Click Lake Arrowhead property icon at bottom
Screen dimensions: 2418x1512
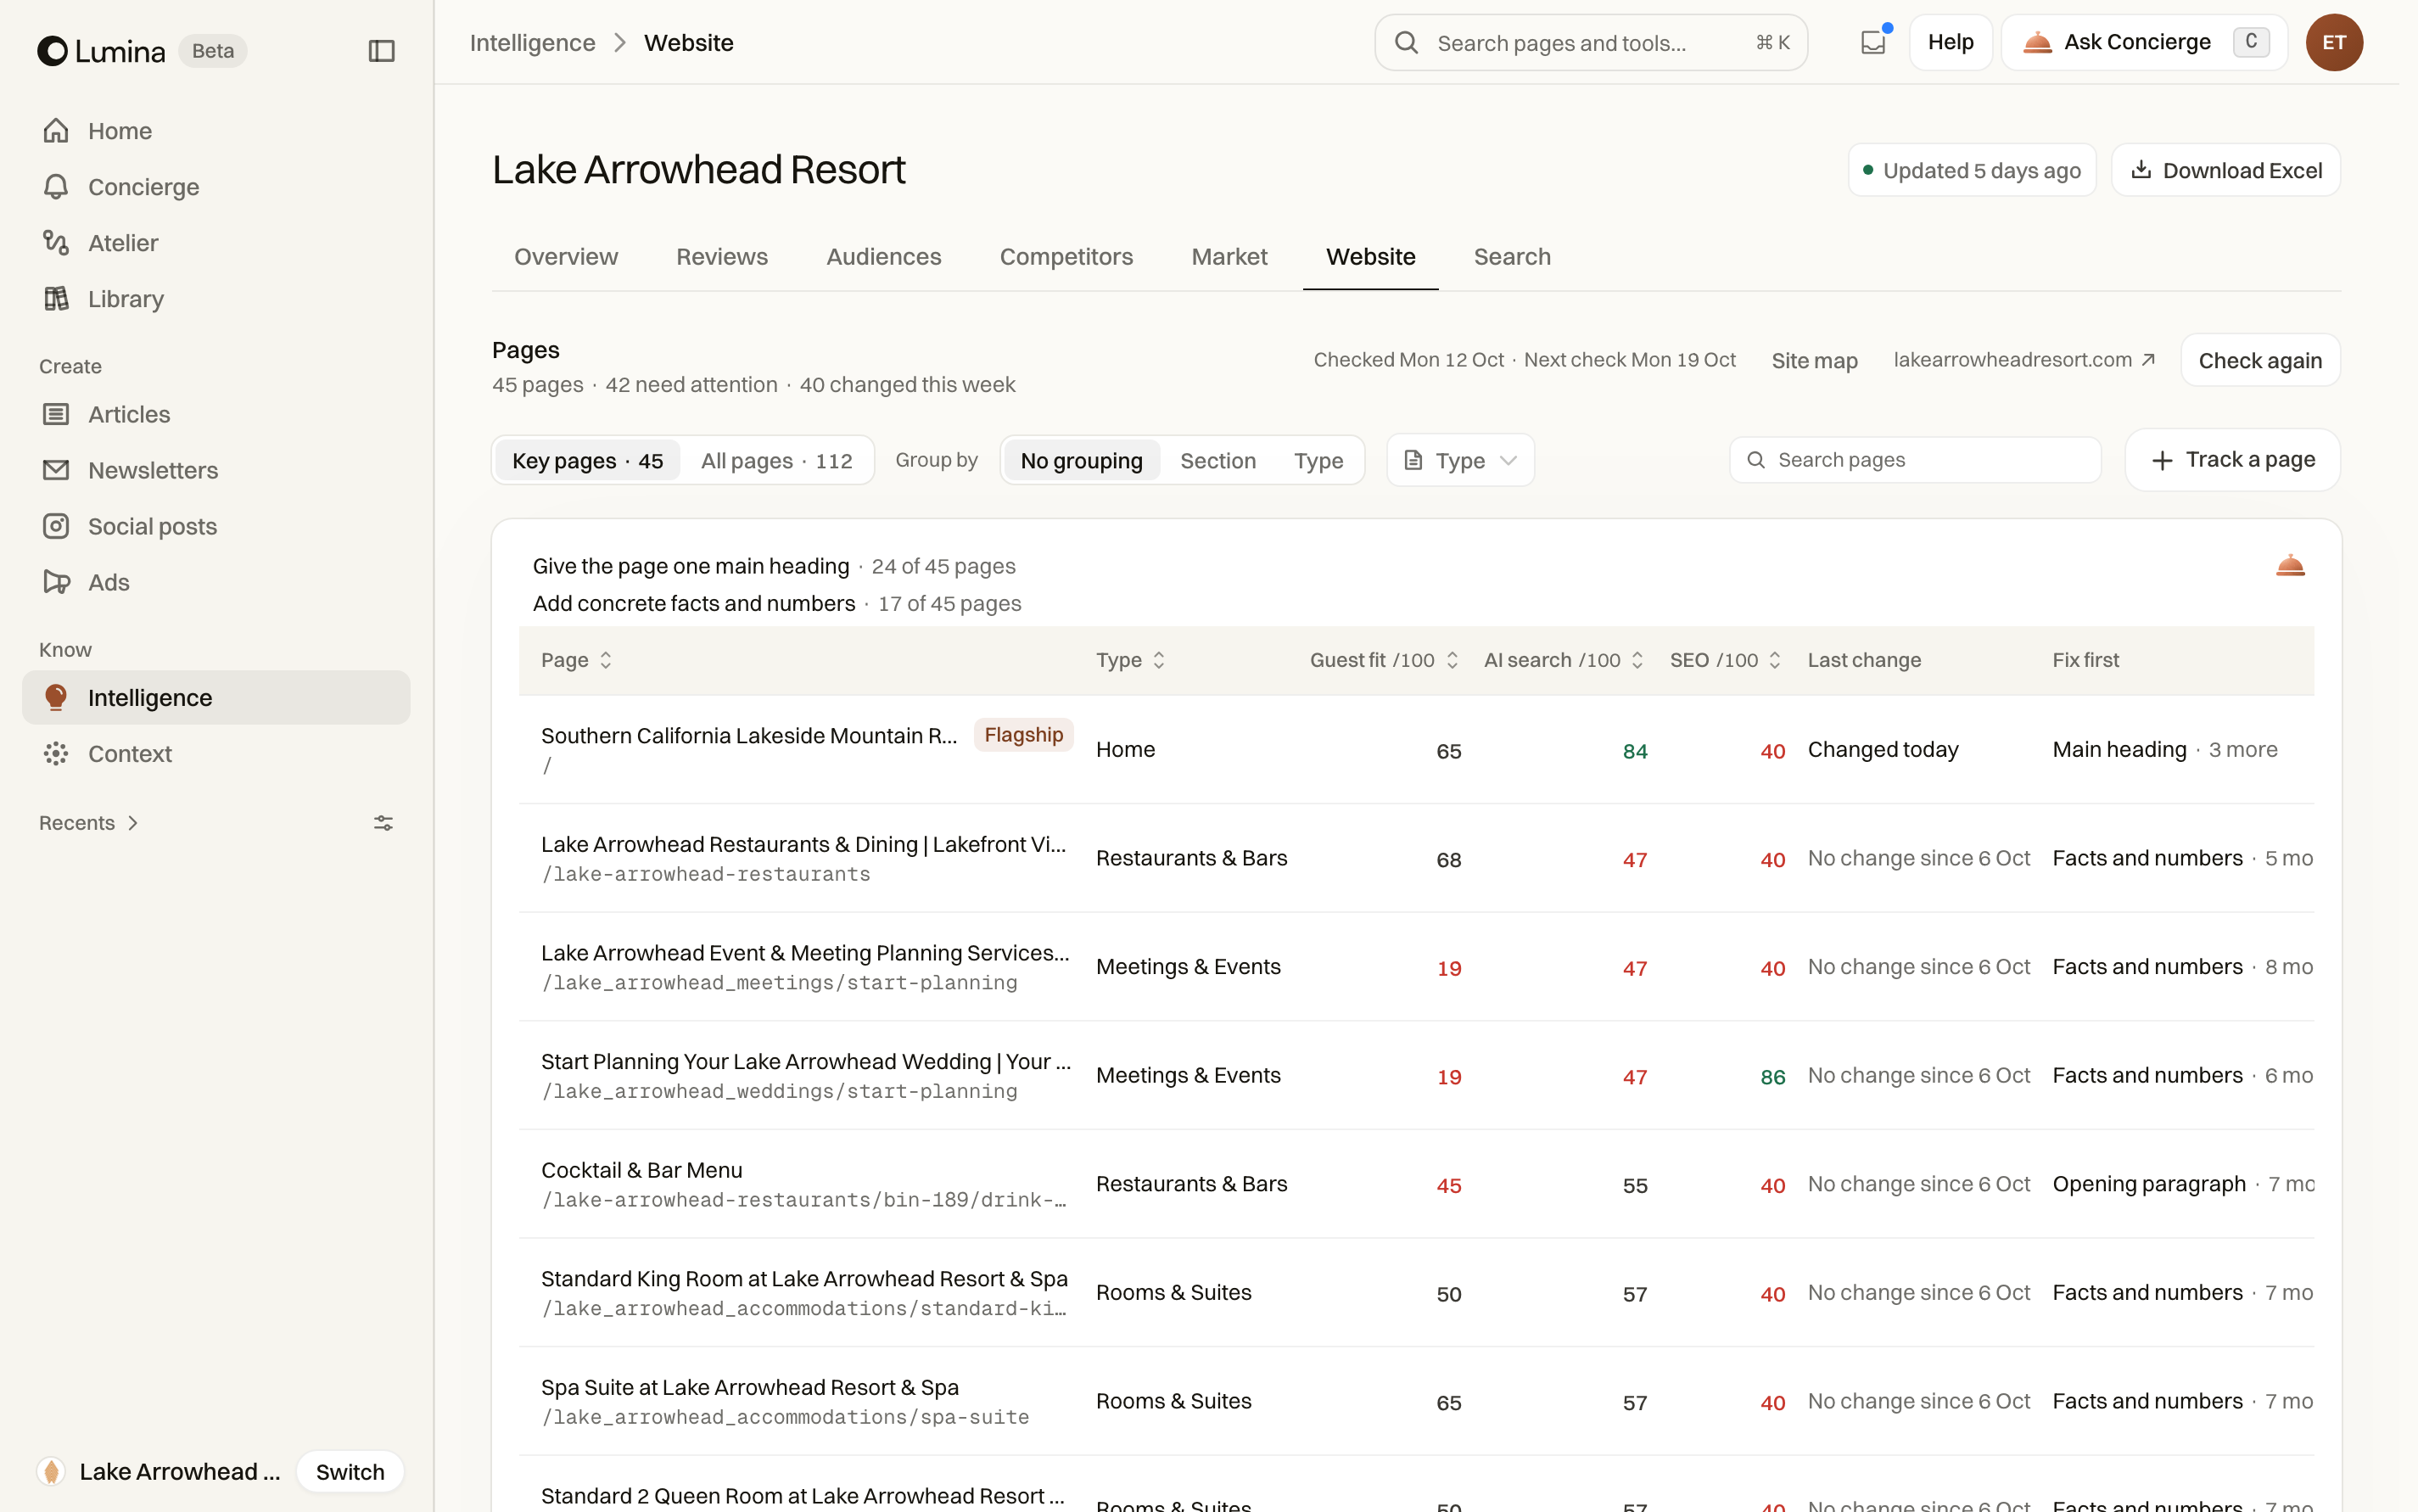pyautogui.click(x=51, y=1471)
